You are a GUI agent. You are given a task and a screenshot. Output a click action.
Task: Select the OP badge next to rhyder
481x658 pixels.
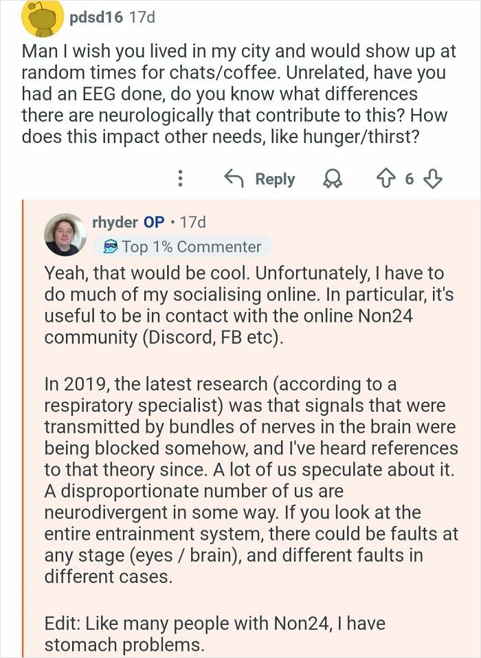click(x=155, y=223)
